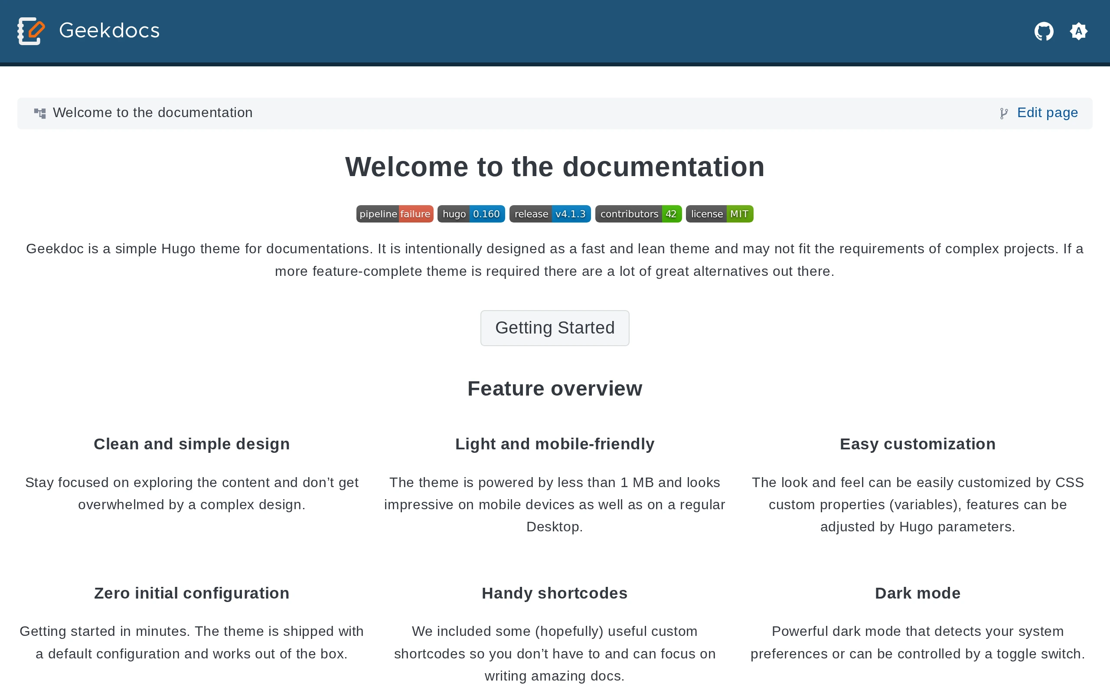
Task: Click the main 'Welcome to the documentation' heading
Action: [x=555, y=167]
